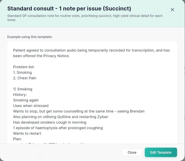Screen dimensions: 185x161
Task: Click the 'Wants to restart' line
Action: click(x=27, y=133)
